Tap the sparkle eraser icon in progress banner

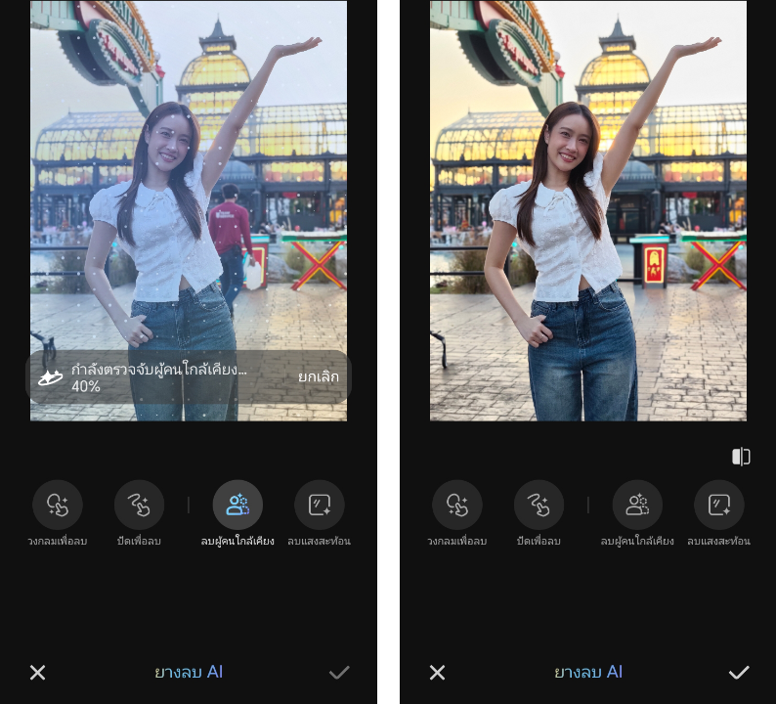coord(50,377)
